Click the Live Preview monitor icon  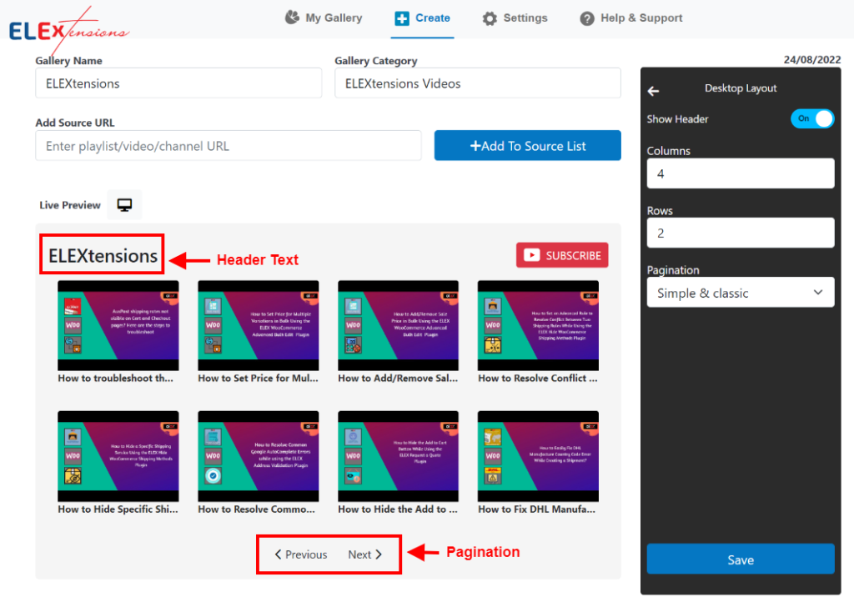123,203
